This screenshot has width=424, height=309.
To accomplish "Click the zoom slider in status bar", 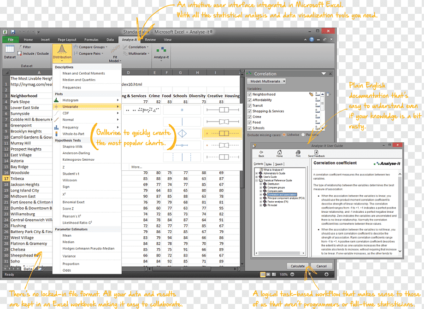I will pyautogui.click(x=309, y=274).
